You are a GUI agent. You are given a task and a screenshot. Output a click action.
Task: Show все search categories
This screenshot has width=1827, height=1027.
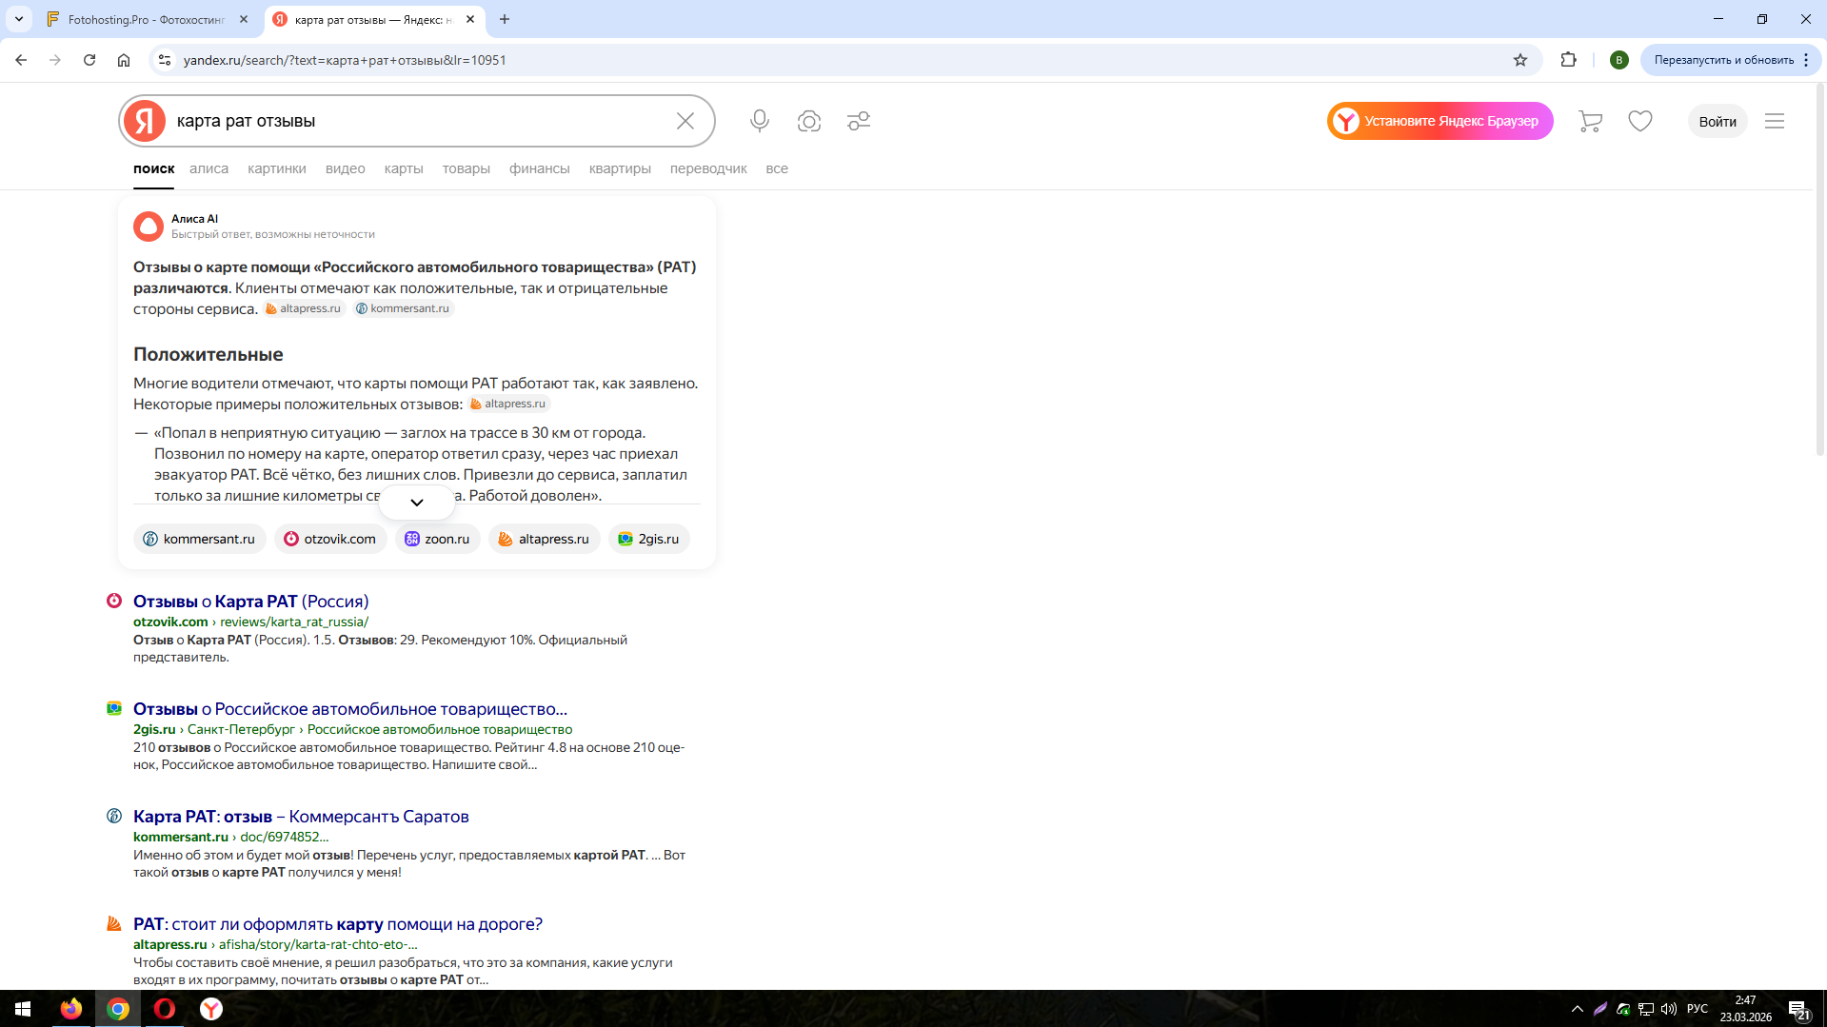pyautogui.click(x=777, y=168)
